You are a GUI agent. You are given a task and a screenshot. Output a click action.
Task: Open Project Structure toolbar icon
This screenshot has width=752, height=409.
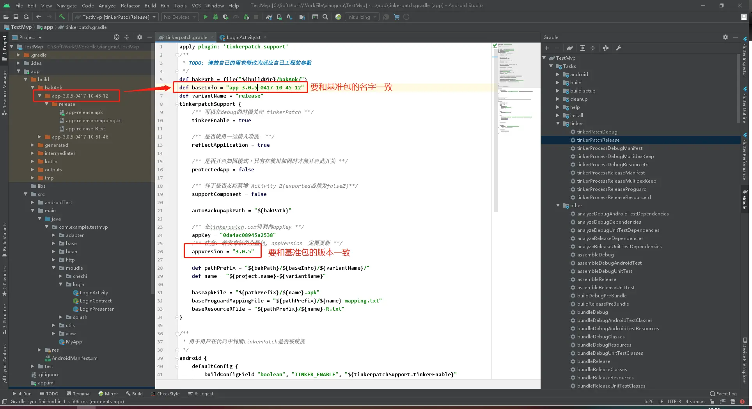point(302,17)
